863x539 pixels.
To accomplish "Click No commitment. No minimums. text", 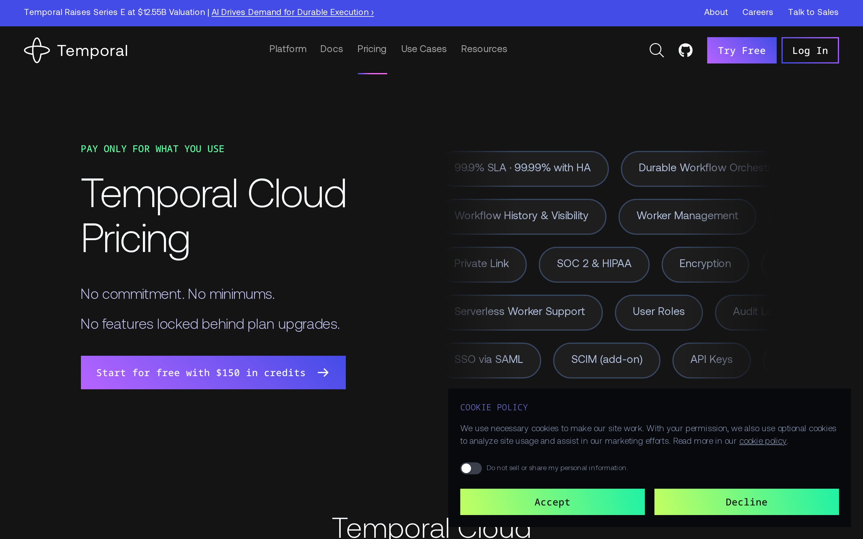I will (x=178, y=294).
